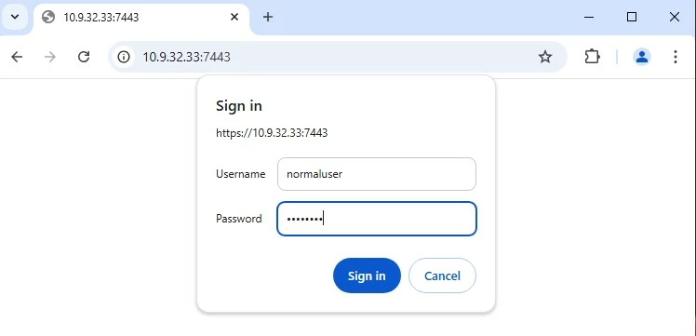The image size is (696, 336).
Task: Maximize the browser window
Action: [632, 18]
